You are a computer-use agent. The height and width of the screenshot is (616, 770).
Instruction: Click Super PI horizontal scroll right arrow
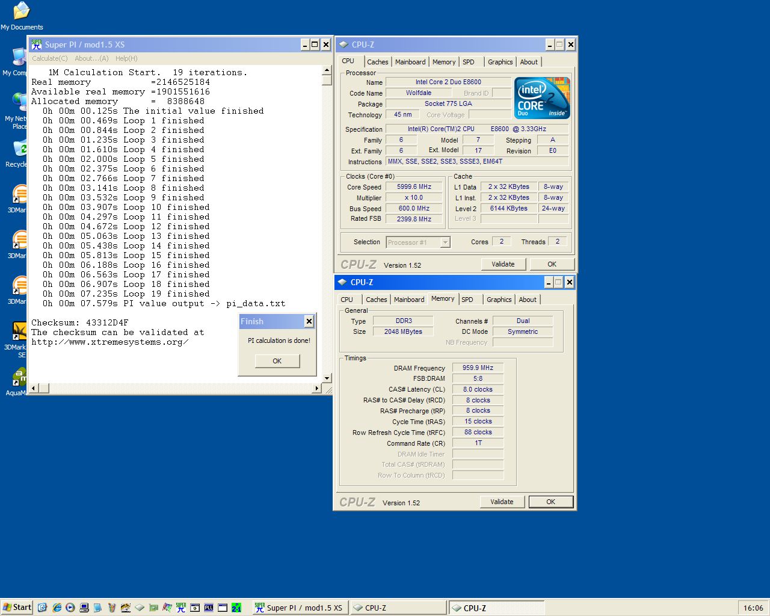pos(317,389)
